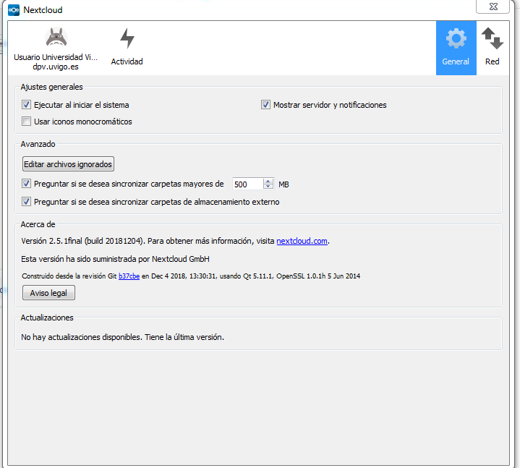Open the 'Aviso legal' button
The height and width of the screenshot is (468, 520).
[x=48, y=293]
